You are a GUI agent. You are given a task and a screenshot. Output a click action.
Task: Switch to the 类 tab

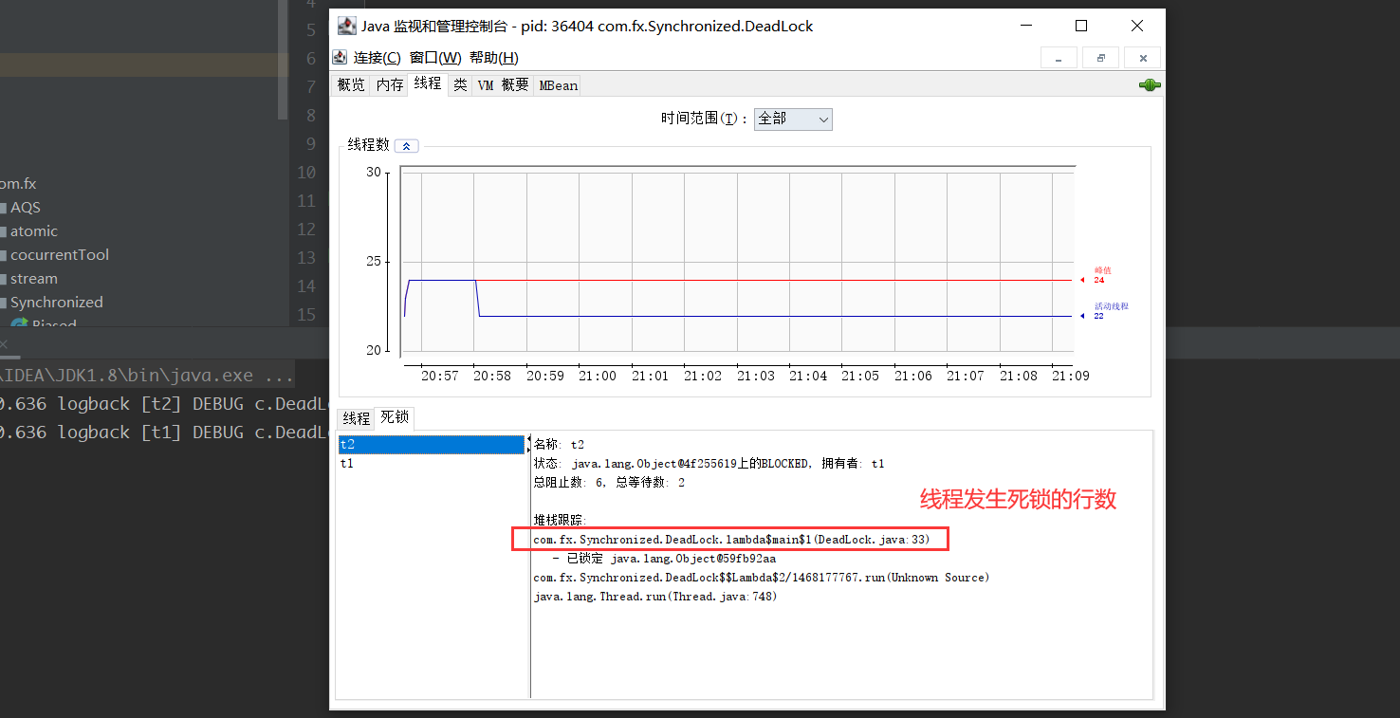click(x=460, y=85)
